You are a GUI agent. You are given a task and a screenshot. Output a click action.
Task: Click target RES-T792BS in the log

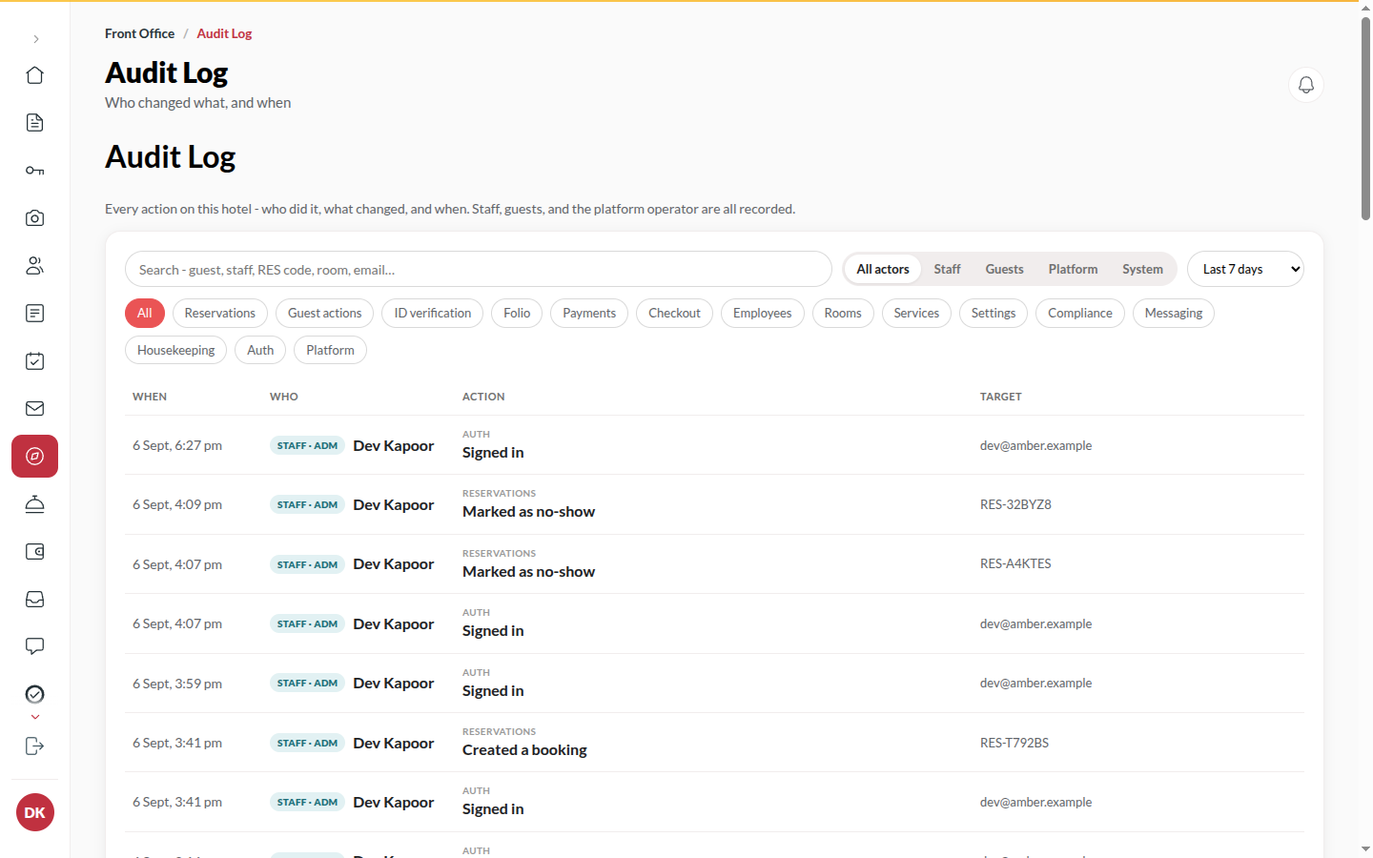pyautogui.click(x=1014, y=743)
